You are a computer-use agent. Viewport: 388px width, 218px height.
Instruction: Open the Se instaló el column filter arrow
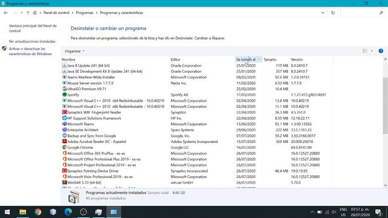tap(259, 59)
